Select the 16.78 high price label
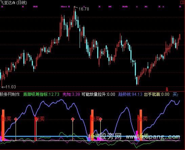 [84, 9]
